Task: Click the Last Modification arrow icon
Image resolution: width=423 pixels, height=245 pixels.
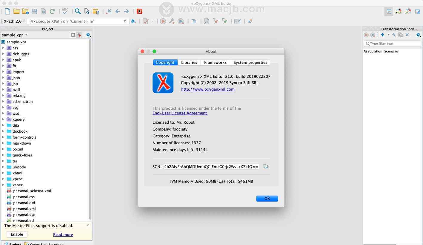Action: click(109, 11)
